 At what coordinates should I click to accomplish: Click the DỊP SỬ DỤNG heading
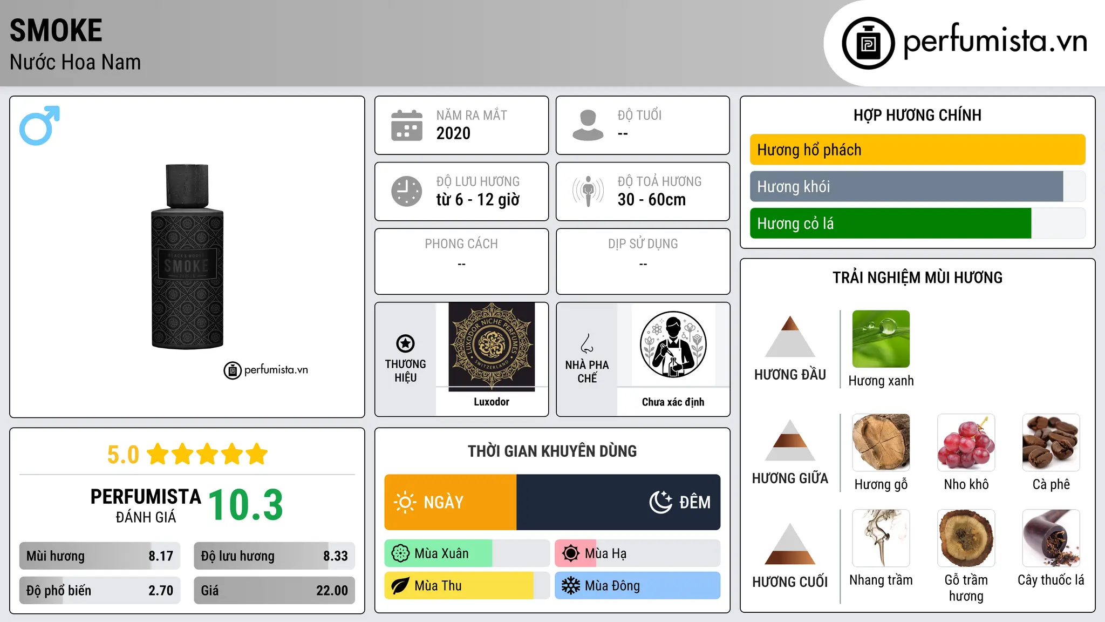(643, 244)
